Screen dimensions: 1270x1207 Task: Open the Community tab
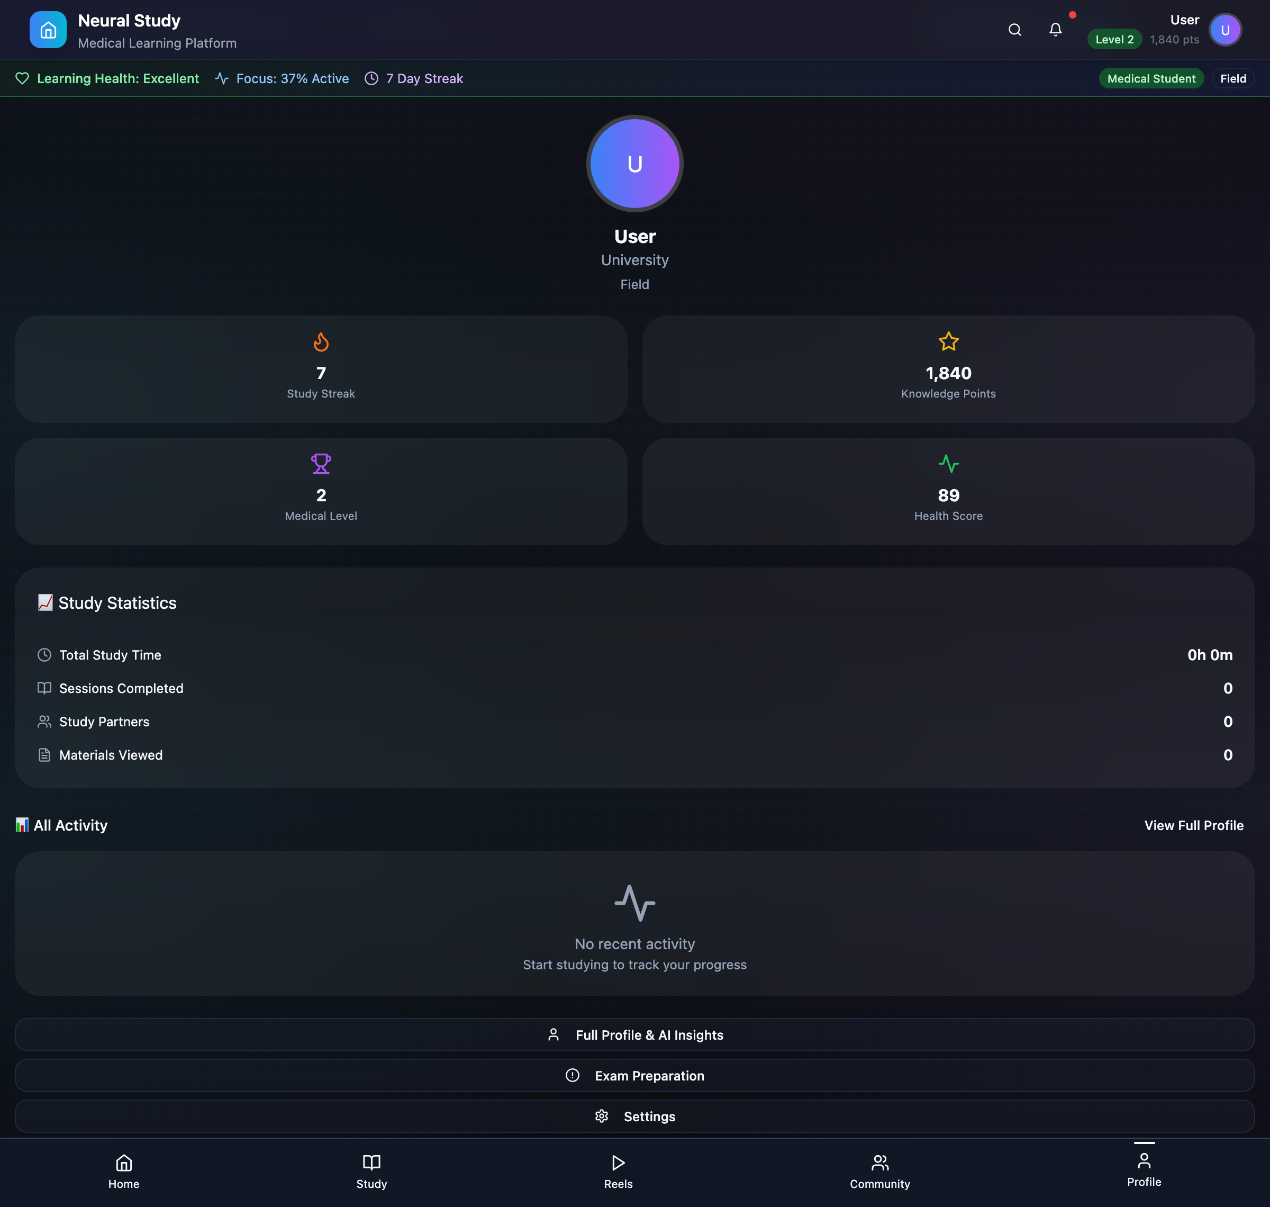(879, 1172)
